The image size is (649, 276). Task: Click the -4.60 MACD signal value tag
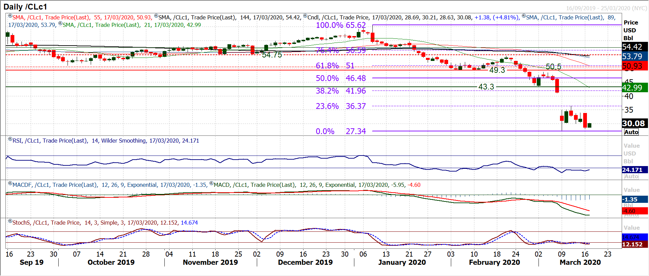pyautogui.click(x=635, y=211)
